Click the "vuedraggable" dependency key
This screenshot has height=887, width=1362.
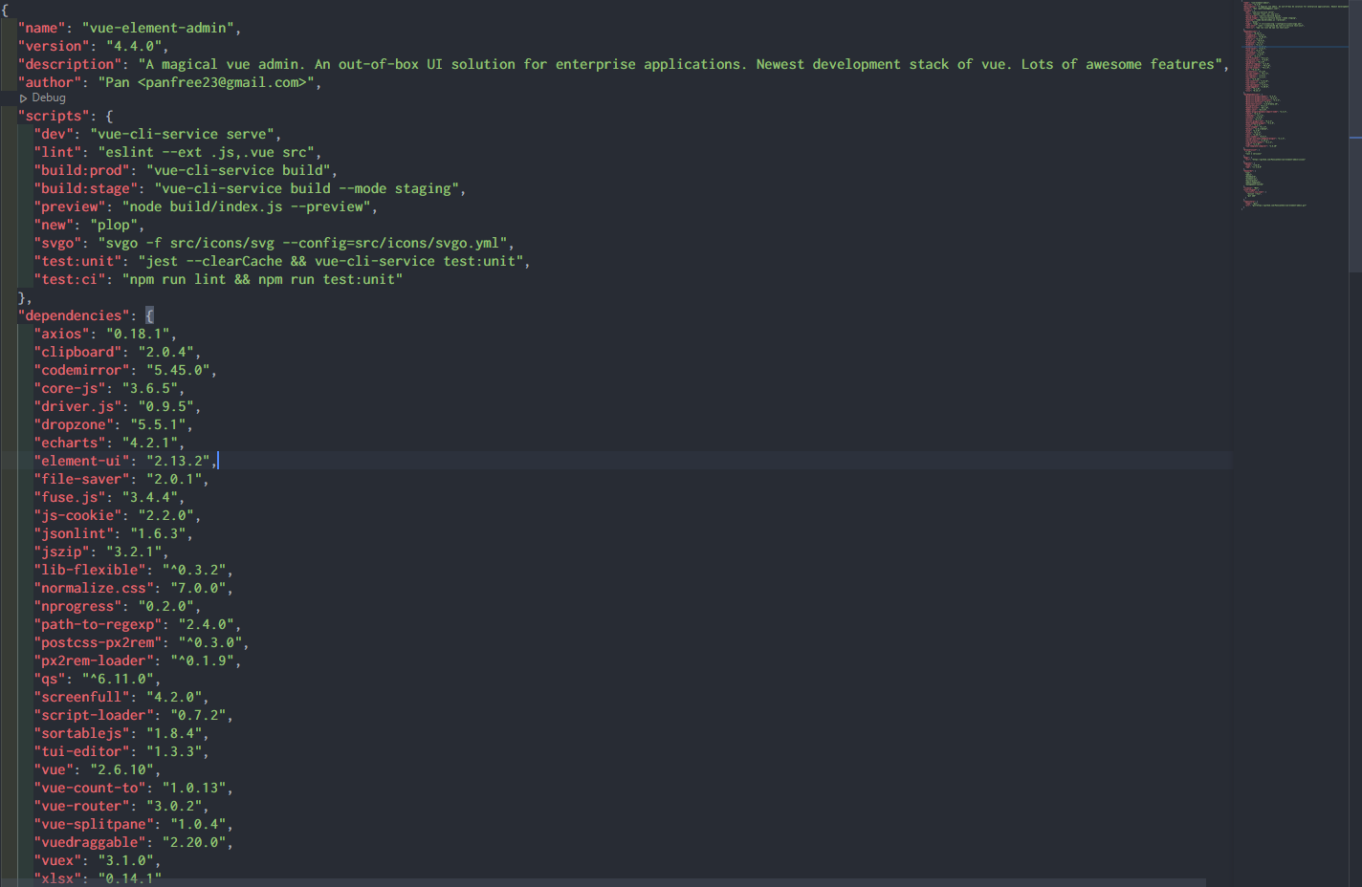[90, 842]
